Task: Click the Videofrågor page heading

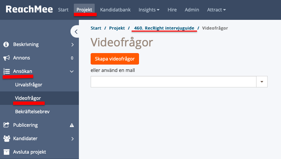Action: [122, 43]
